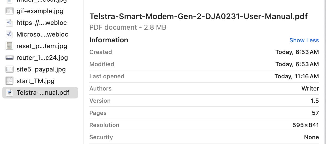Click the Information section heading
The width and height of the screenshot is (326, 144).
[x=108, y=40]
